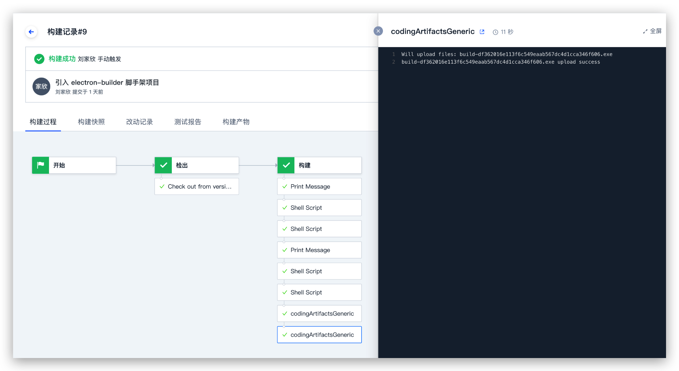Click the 全屏 fullscreen button

click(652, 31)
